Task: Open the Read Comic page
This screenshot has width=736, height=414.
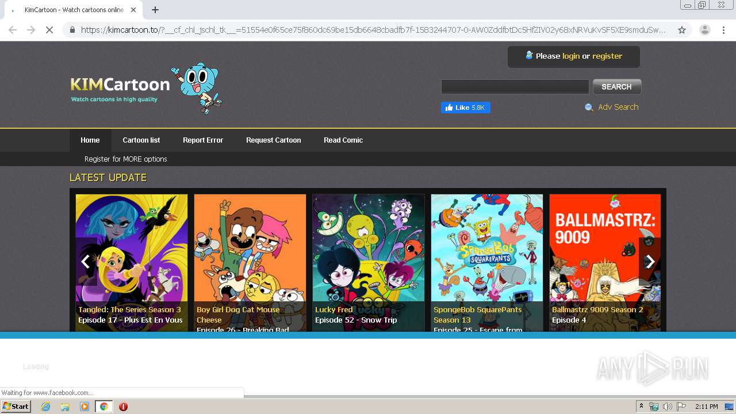Action: pyautogui.click(x=343, y=140)
